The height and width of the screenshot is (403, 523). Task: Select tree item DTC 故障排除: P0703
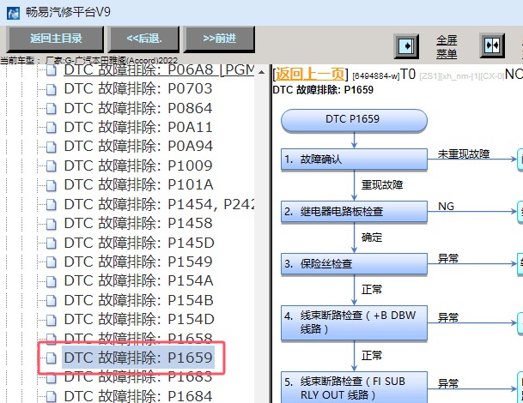coord(138,89)
